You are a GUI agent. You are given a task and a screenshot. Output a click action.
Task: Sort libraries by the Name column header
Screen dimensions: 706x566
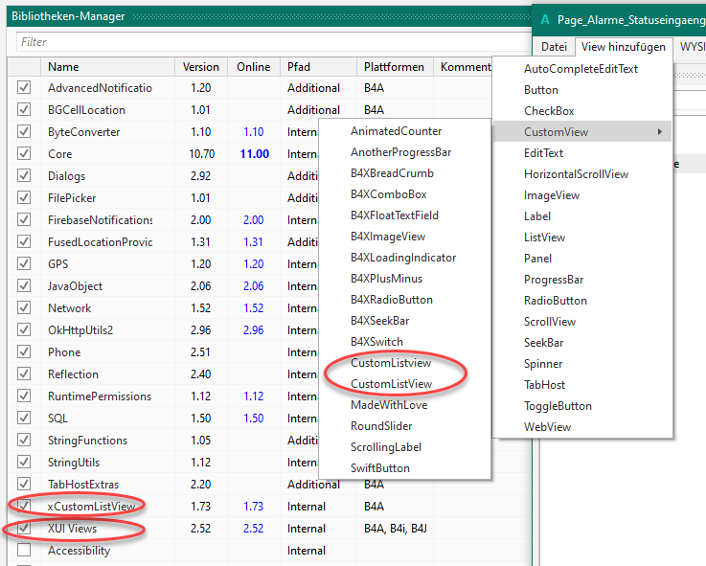[x=63, y=67]
